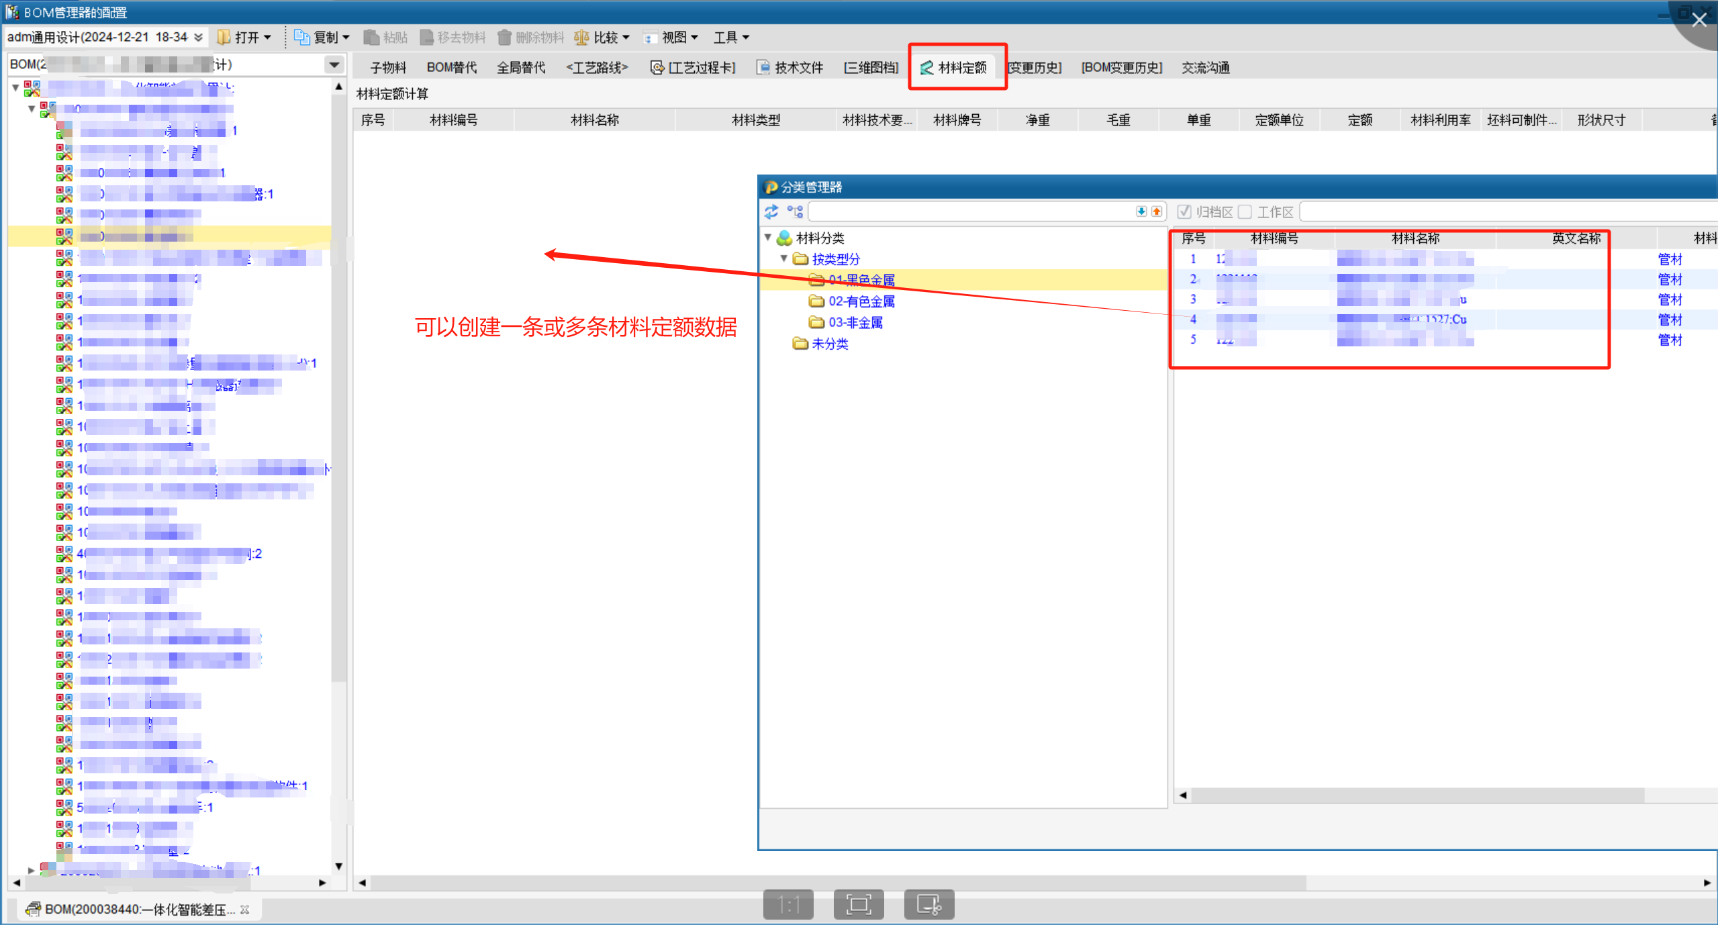Click the BOM tree vertical scrollbar down arrow
Viewport: 1718px width, 925px height.
pos(339,866)
